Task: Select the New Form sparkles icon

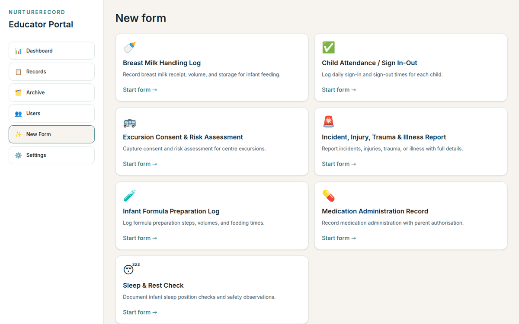Action: click(18, 134)
